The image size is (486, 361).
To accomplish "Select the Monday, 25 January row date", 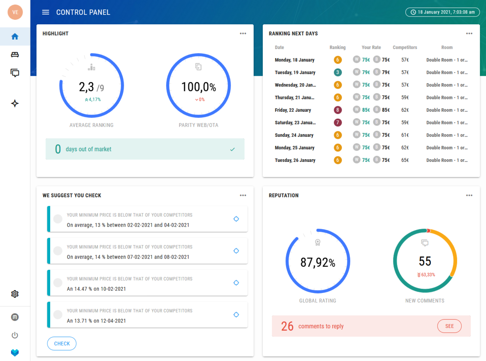I will point(295,148).
